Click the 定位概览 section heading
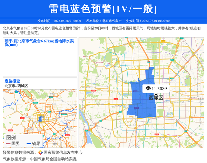The image size is (207, 163). (x=12, y=81)
